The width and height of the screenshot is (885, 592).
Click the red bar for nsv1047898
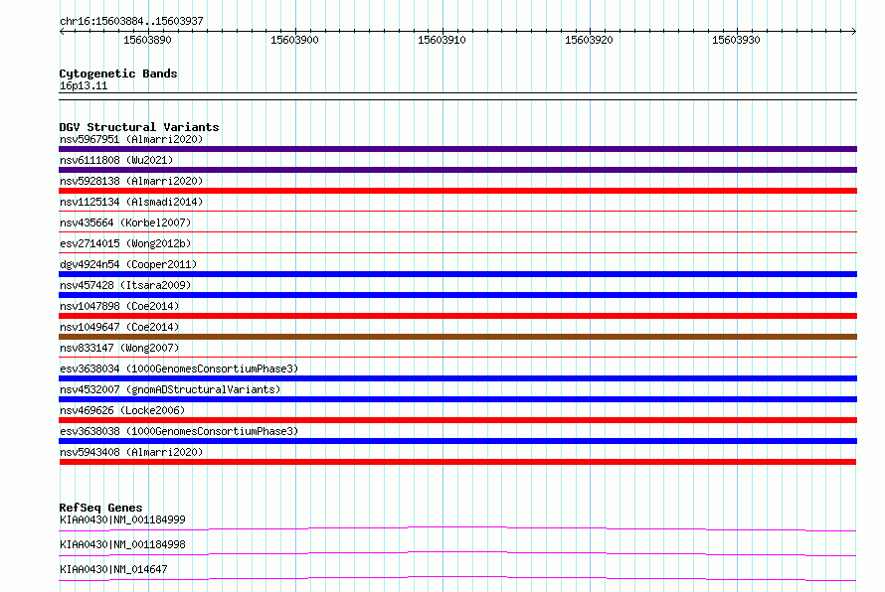click(457, 316)
